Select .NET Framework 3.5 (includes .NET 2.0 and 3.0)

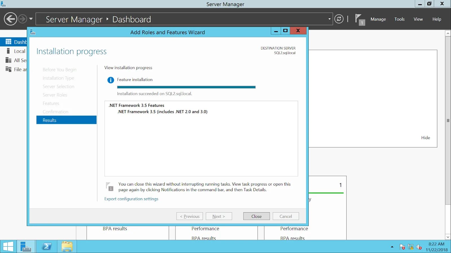162,112
